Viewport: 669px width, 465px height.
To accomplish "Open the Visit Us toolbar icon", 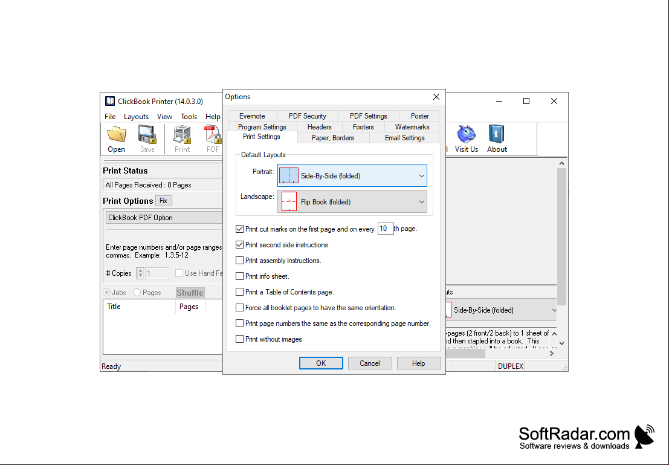I will tap(467, 134).
